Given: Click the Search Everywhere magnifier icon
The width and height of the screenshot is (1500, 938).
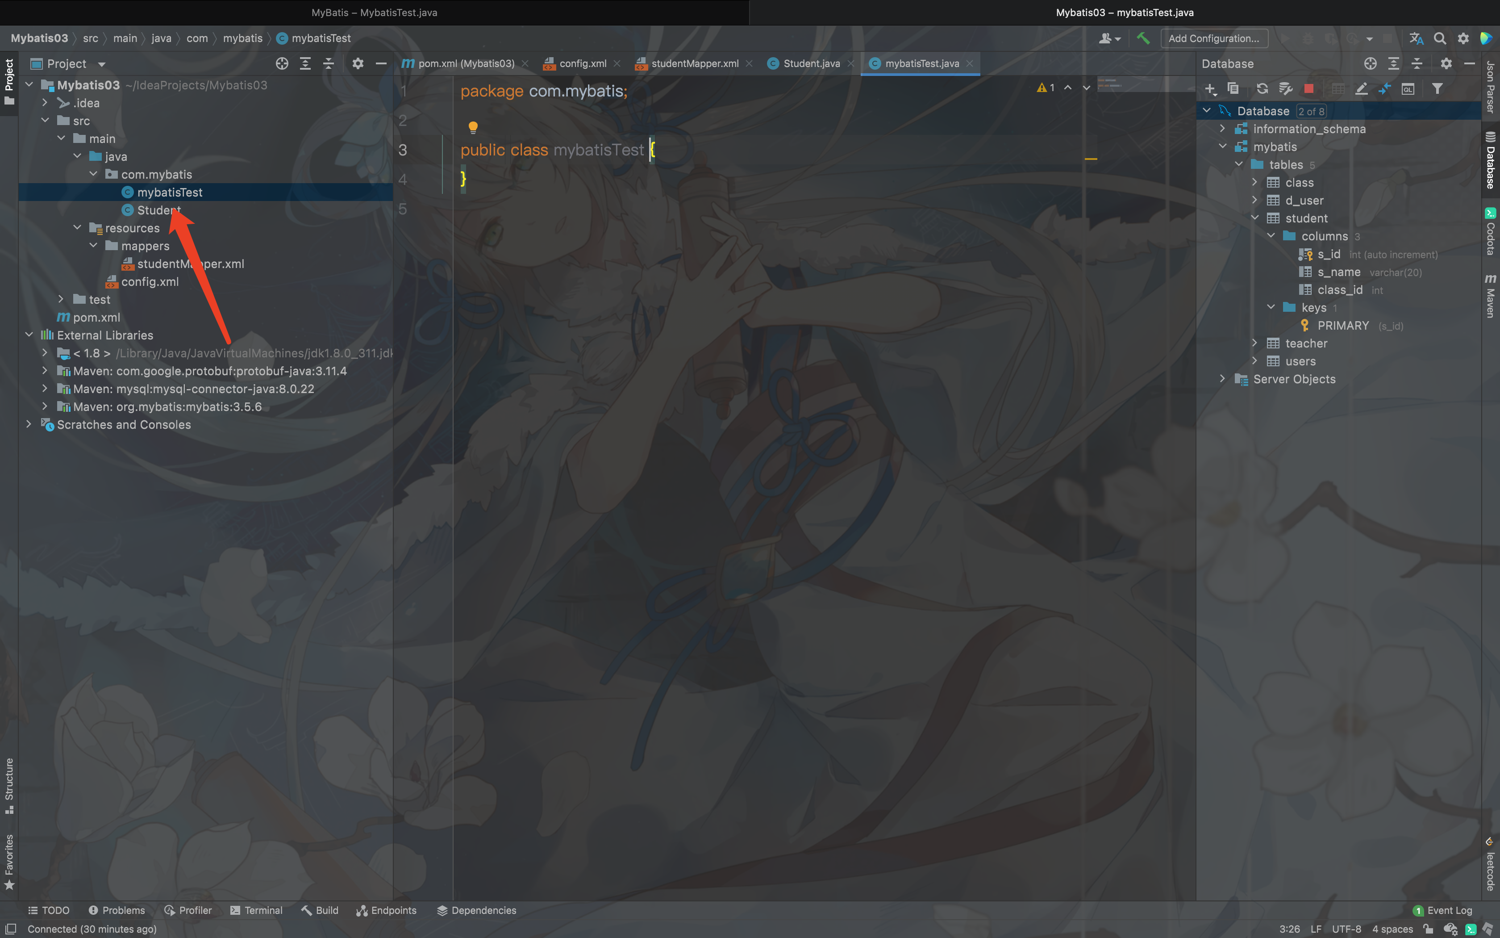Looking at the screenshot, I should coord(1440,38).
